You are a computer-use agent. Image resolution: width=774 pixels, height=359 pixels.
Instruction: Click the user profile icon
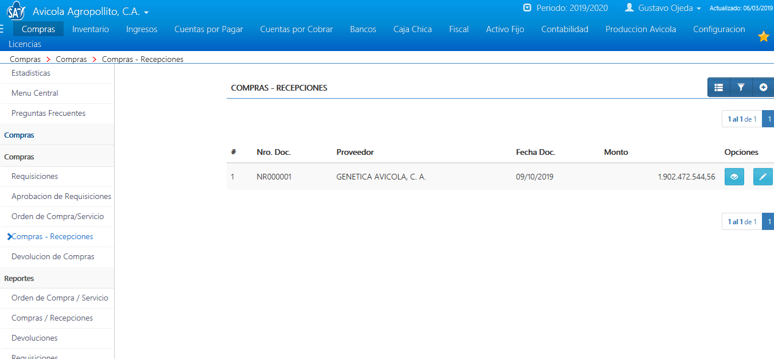coord(629,8)
